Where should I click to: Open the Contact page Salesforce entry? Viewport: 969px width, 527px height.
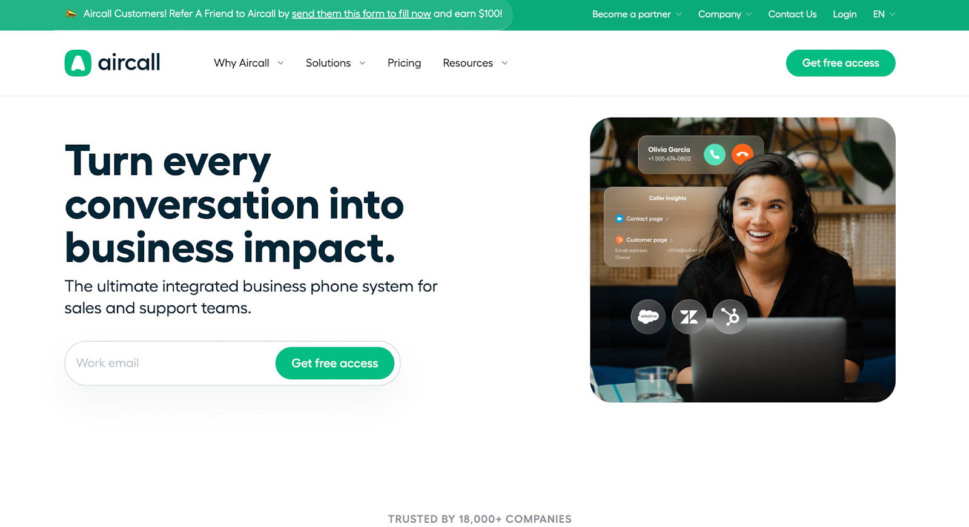(x=642, y=219)
